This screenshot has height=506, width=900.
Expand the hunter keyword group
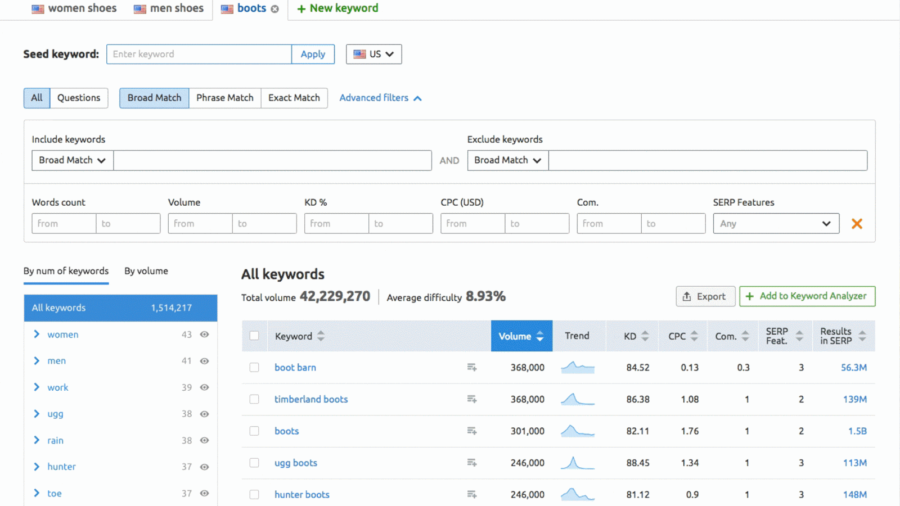click(x=37, y=466)
